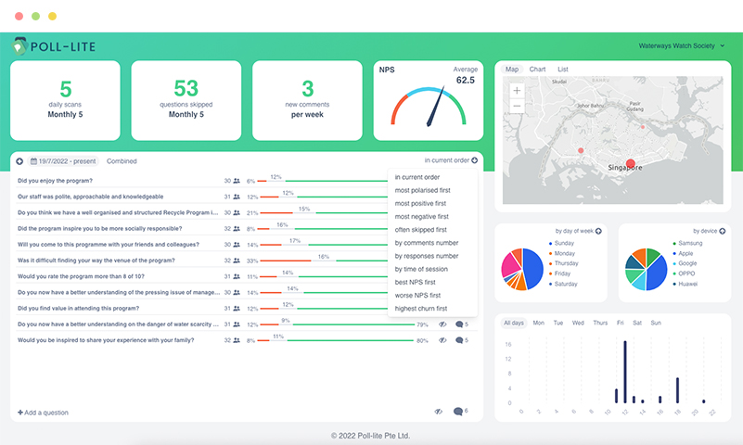Screen dimensions: 743x445
Task: Click respondents icon on 'Our staff was polite' row
Action: pos(237,197)
